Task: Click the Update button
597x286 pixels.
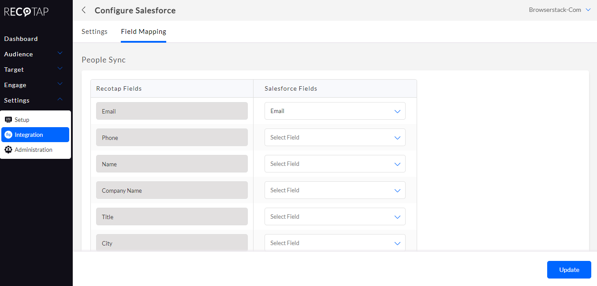Action: (569, 270)
